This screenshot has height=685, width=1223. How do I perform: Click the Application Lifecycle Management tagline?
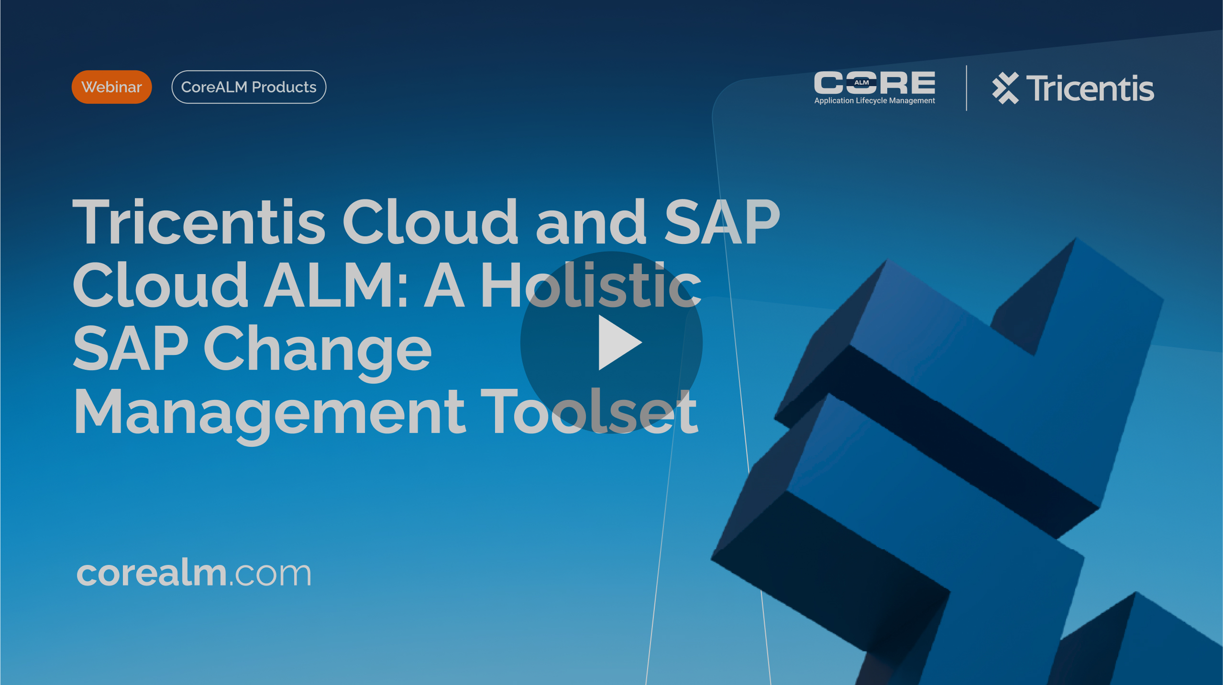click(x=874, y=101)
